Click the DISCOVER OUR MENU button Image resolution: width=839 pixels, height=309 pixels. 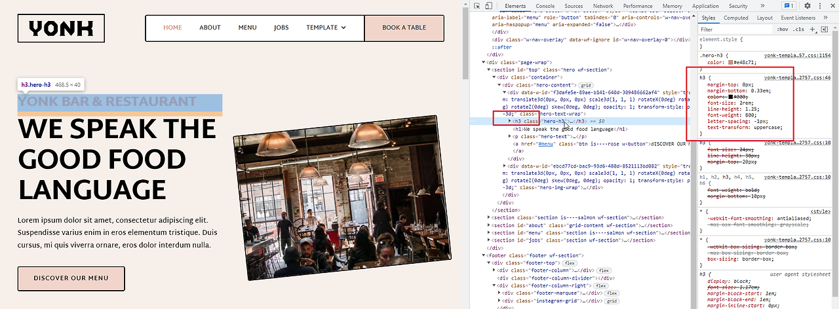click(71, 278)
